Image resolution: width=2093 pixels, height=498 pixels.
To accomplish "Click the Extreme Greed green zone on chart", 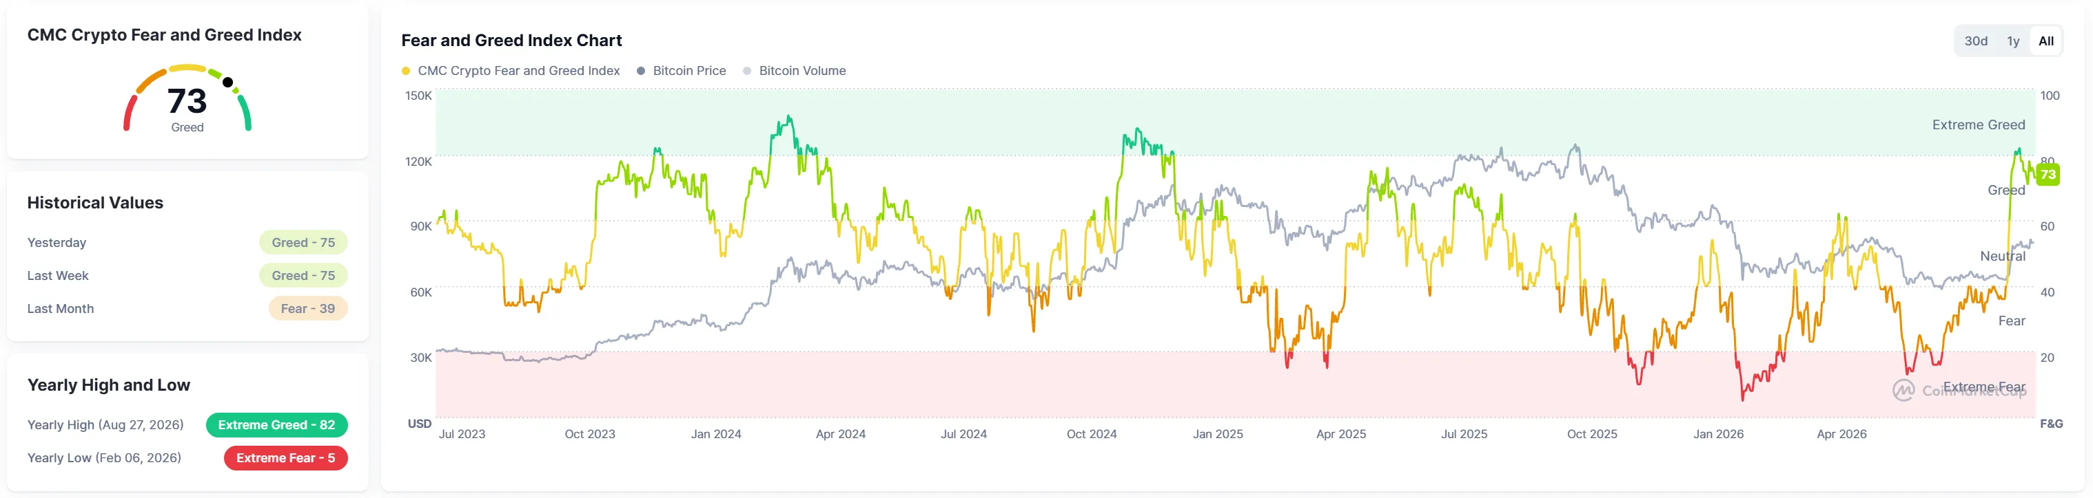I will click(x=1235, y=122).
